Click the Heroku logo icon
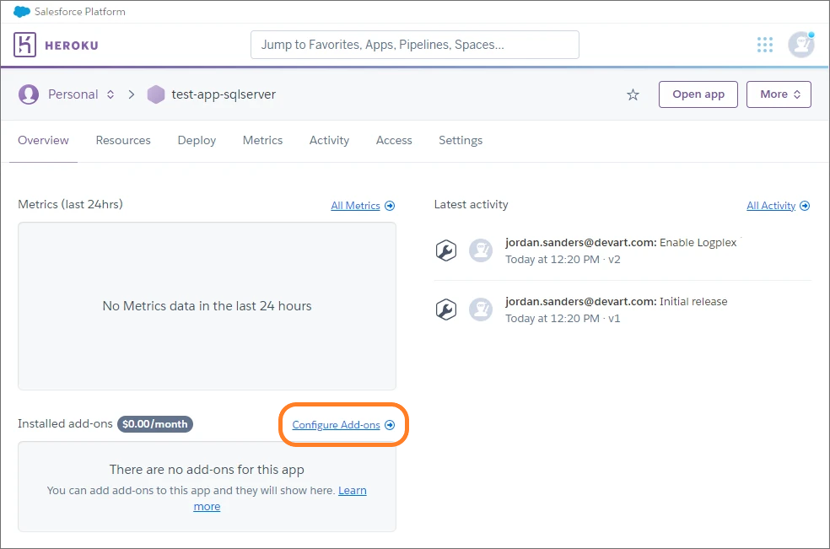 tap(24, 45)
